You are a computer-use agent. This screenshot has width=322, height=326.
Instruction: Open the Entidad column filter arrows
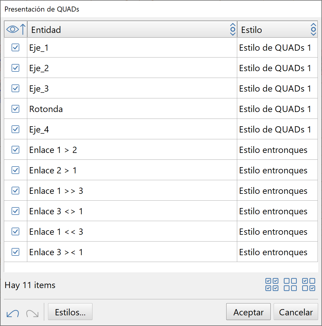click(x=233, y=29)
